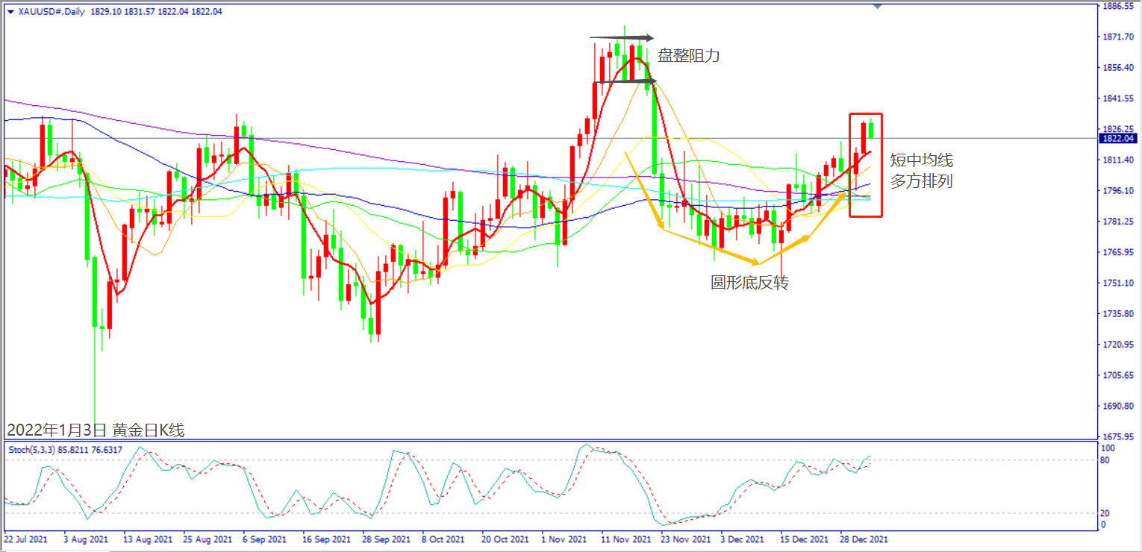
Task: Select the 圆形底反转 text label
Action: [749, 283]
